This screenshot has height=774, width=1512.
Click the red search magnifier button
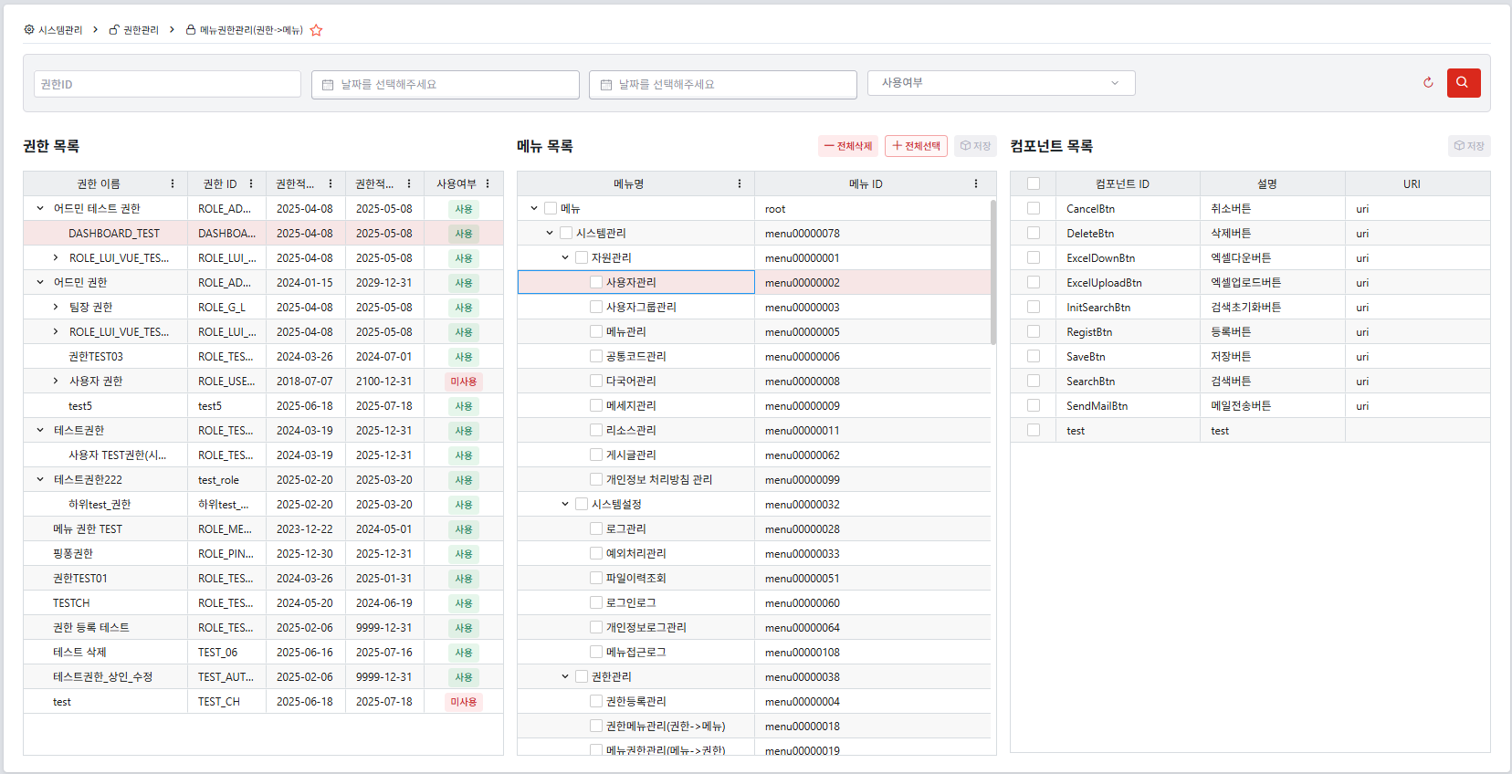click(x=1463, y=83)
